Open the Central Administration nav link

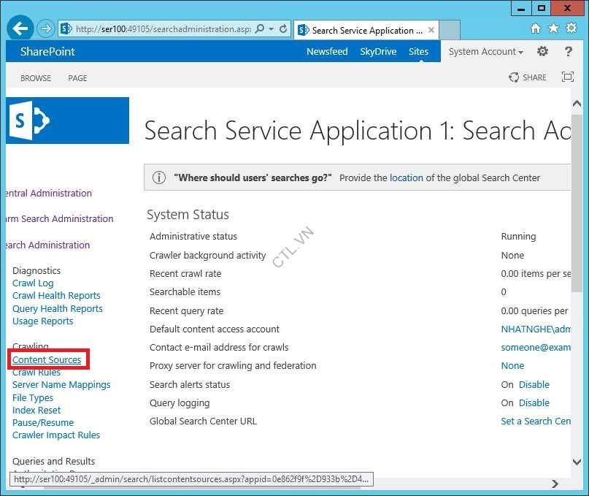tap(49, 194)
